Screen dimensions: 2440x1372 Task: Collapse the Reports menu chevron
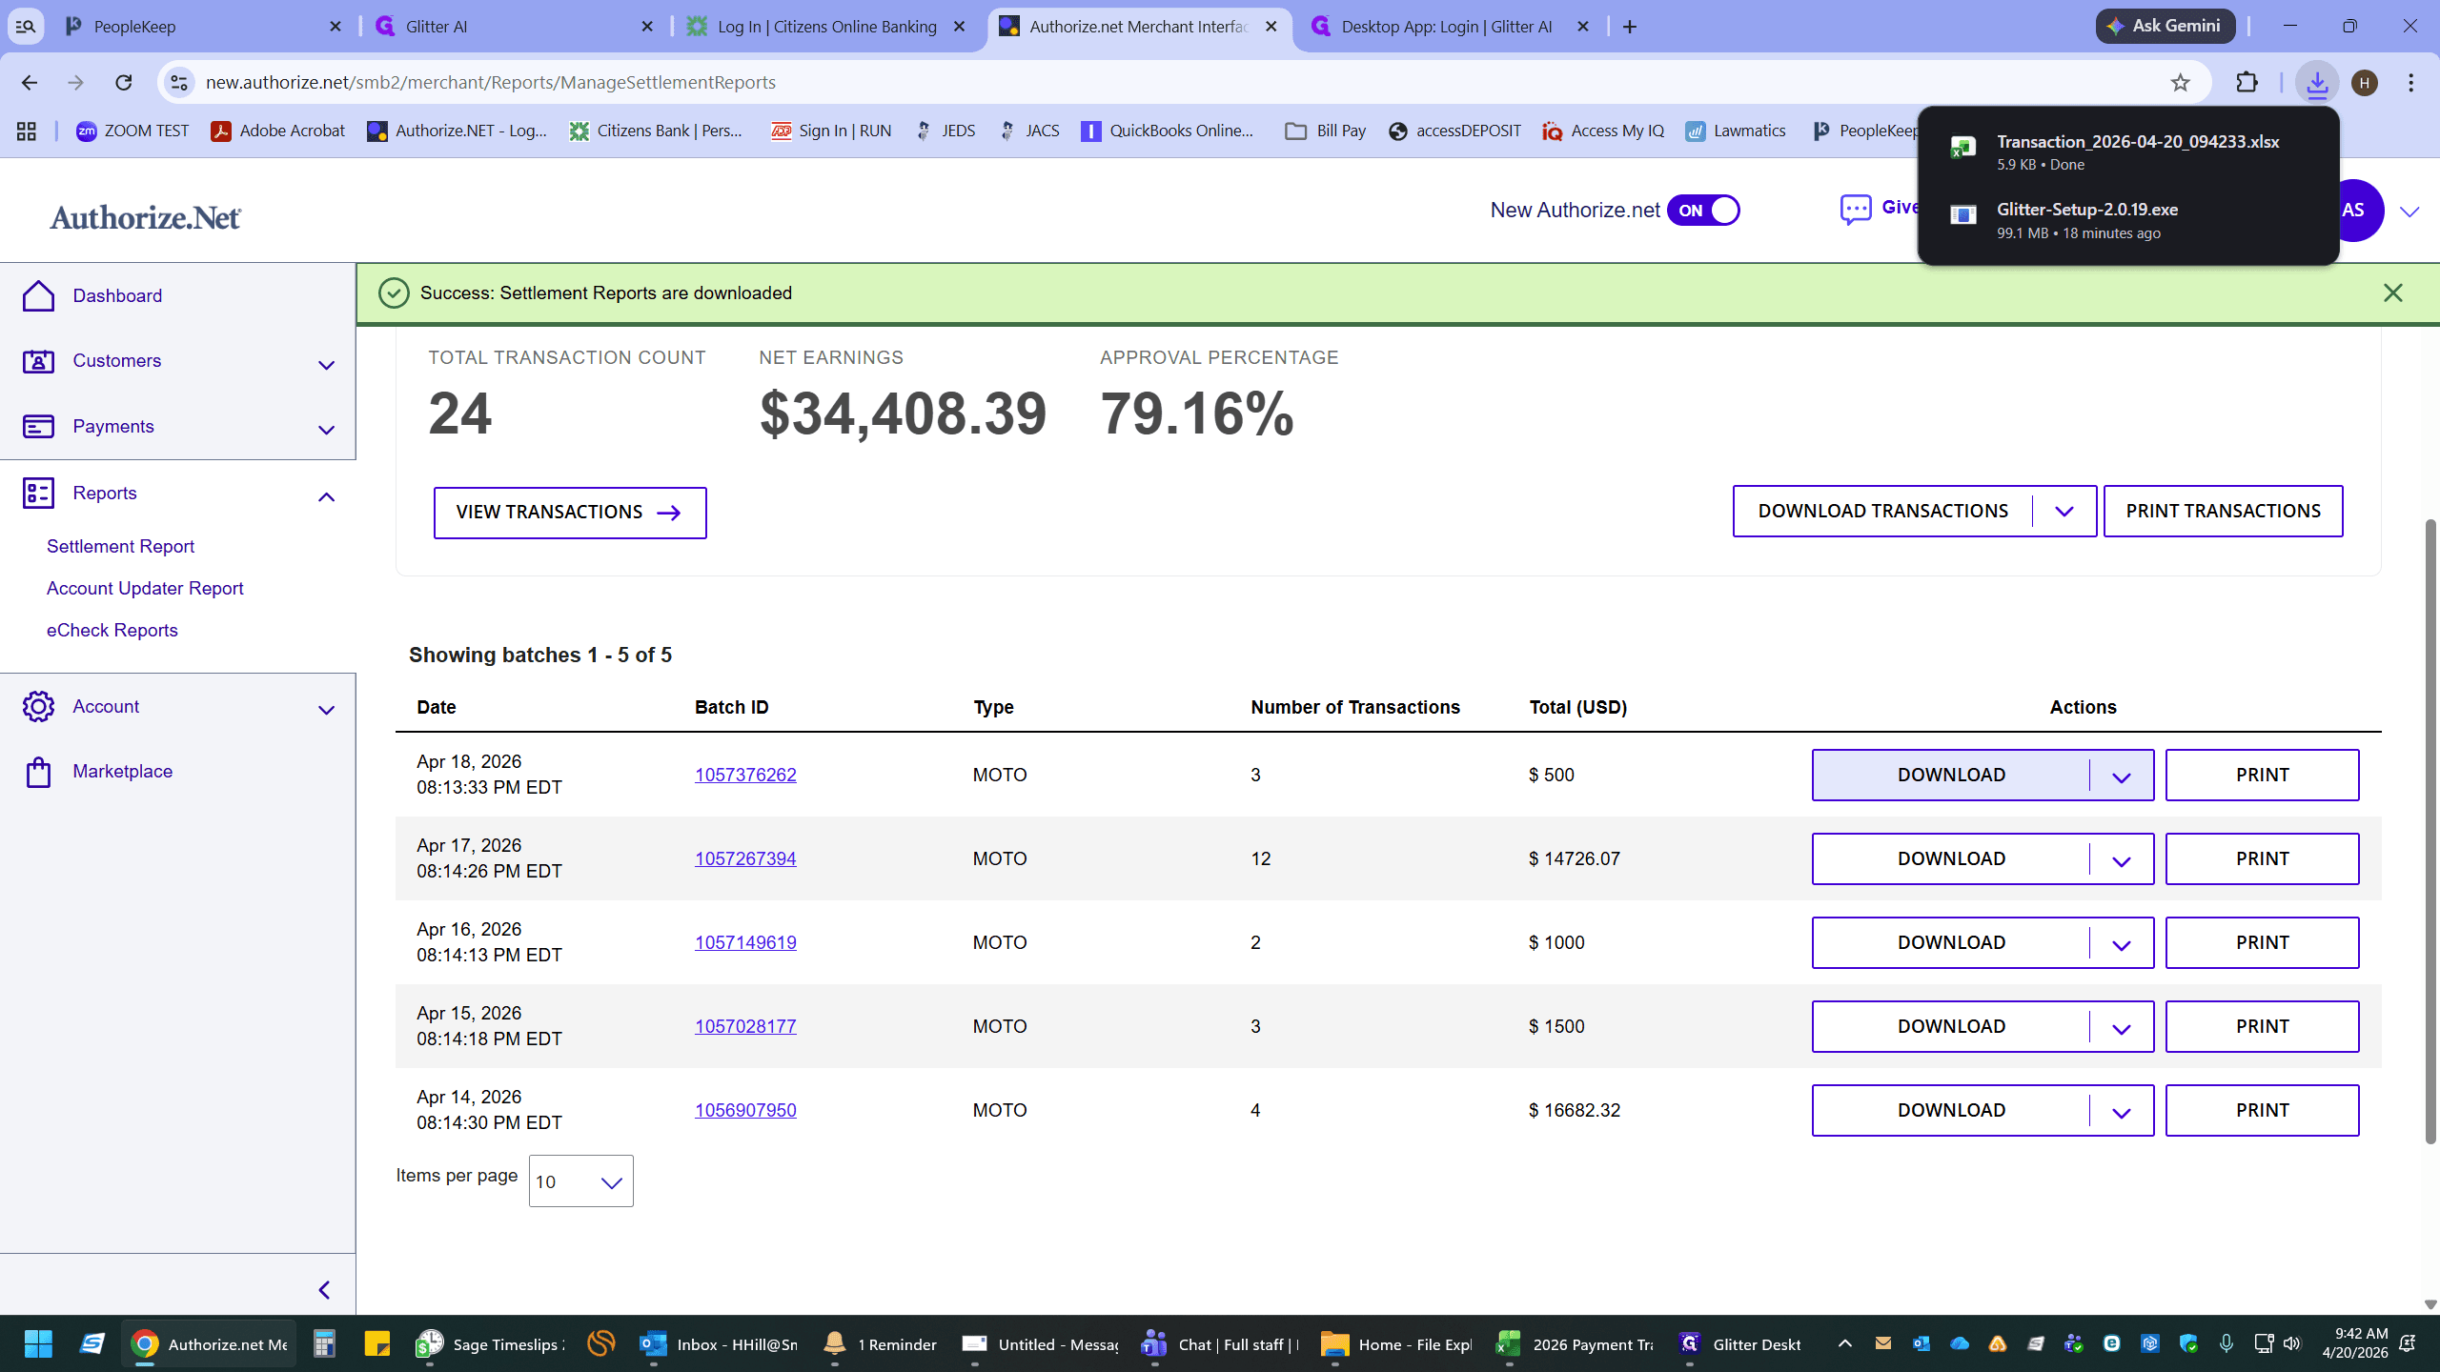[326, 496]
